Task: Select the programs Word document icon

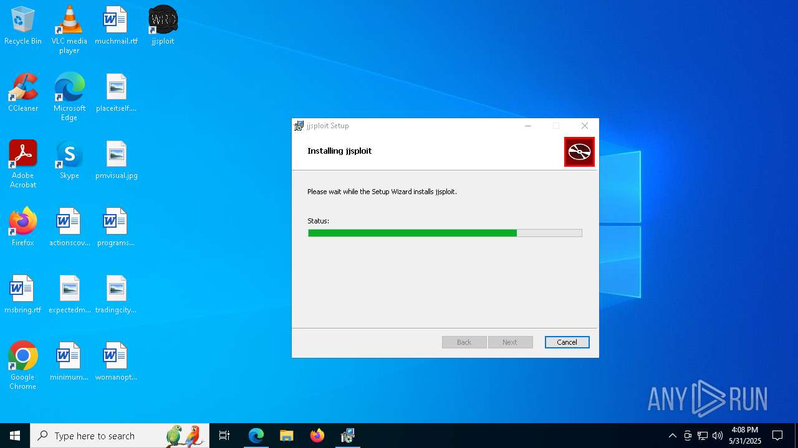Action: (x=116, y=228)
